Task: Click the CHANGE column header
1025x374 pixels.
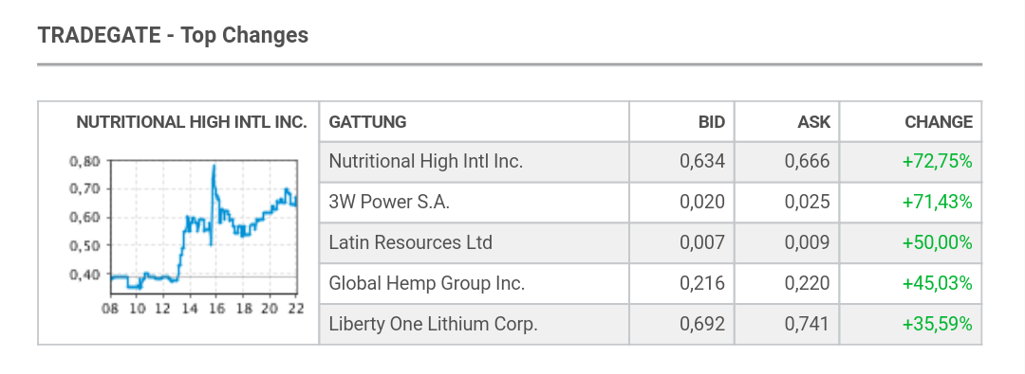Action: click(939, 122)
